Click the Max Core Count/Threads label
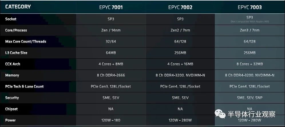The height and width of the screenshot is (127, 285). pos(26,41)
